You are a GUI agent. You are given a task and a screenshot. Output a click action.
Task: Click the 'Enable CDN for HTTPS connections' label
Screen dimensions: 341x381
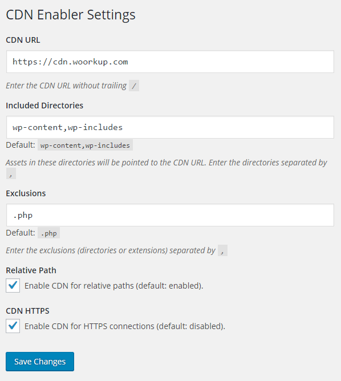point(125,326)
